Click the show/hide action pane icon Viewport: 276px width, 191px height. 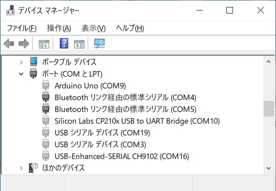[x=79, y=44]
